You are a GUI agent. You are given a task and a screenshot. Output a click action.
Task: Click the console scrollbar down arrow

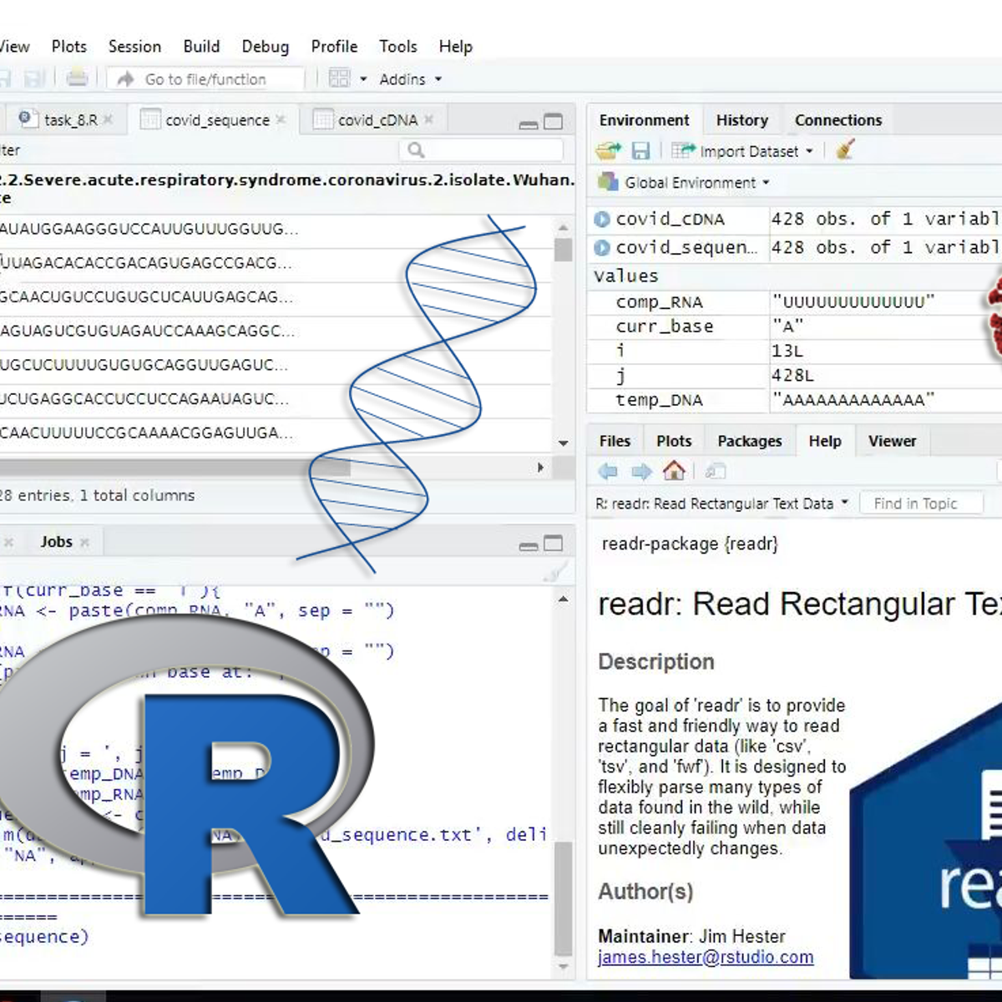tap(564, 967)
